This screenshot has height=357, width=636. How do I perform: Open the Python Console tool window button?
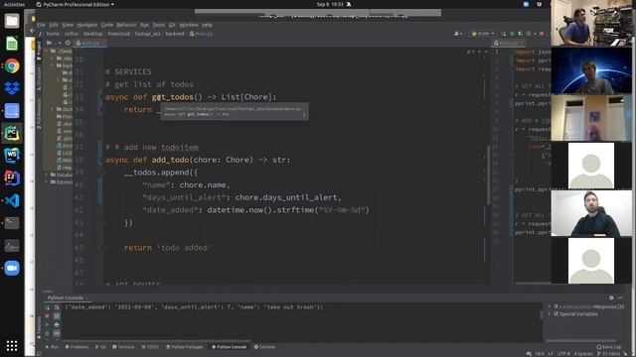229,347
